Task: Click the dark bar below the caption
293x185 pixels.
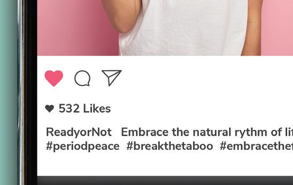Action: [x=165, y=181]
